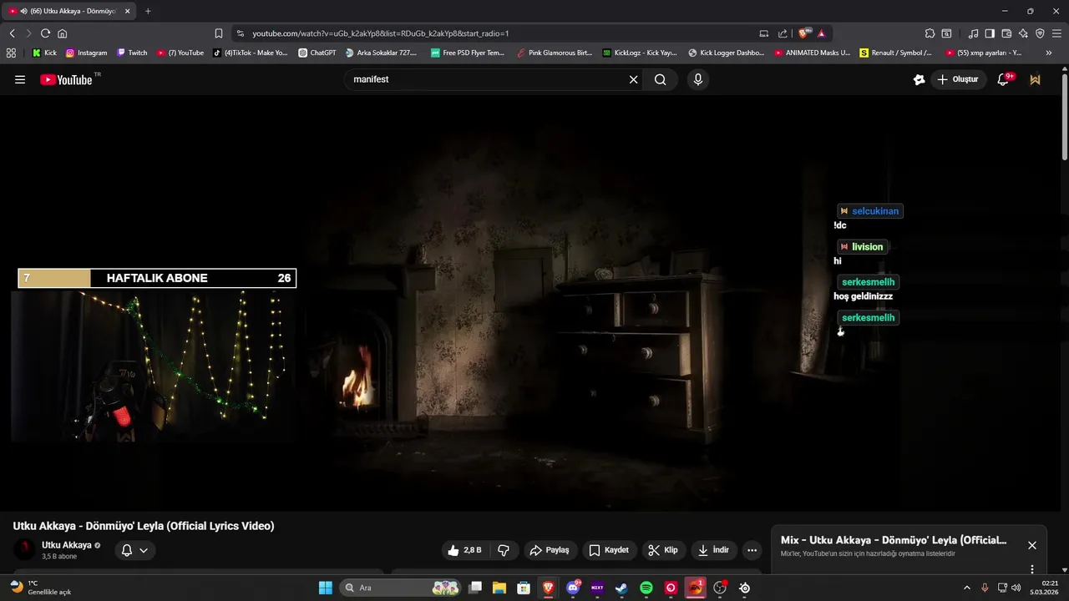Open more actions three-dot menu

752,550
